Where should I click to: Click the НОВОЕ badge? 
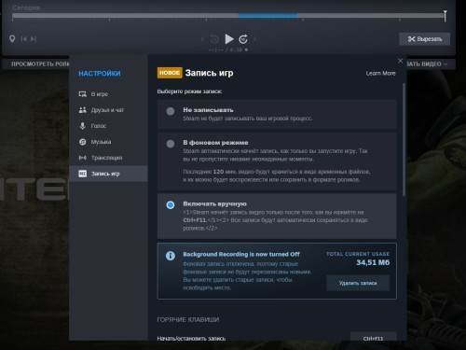tap(170, 73)
